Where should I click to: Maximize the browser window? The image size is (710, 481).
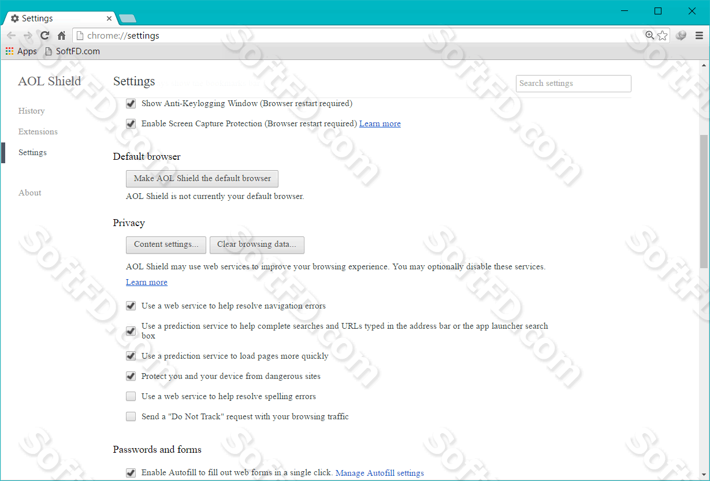tap(658, 11)
